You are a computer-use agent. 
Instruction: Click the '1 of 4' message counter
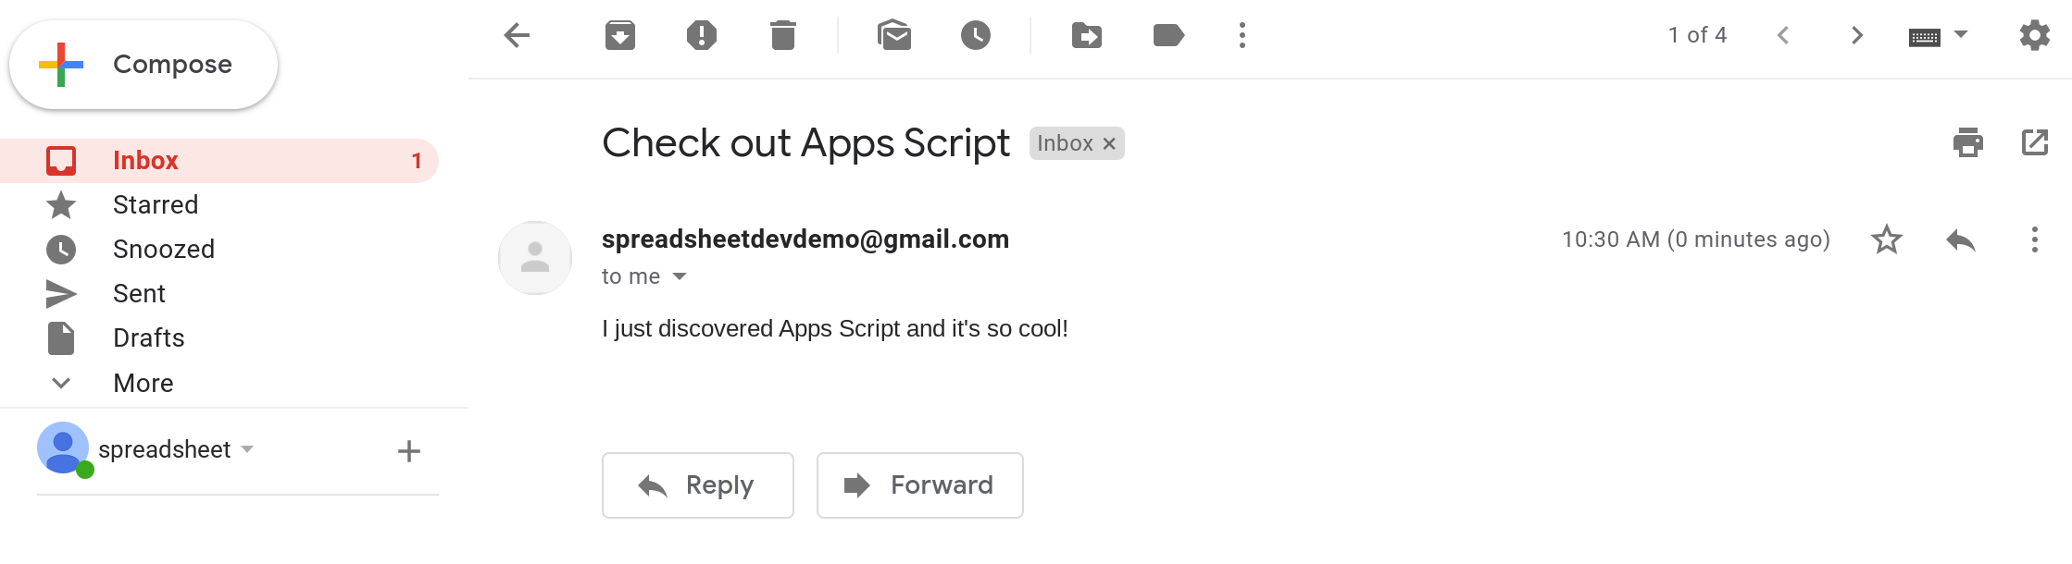click(1697, 35)
